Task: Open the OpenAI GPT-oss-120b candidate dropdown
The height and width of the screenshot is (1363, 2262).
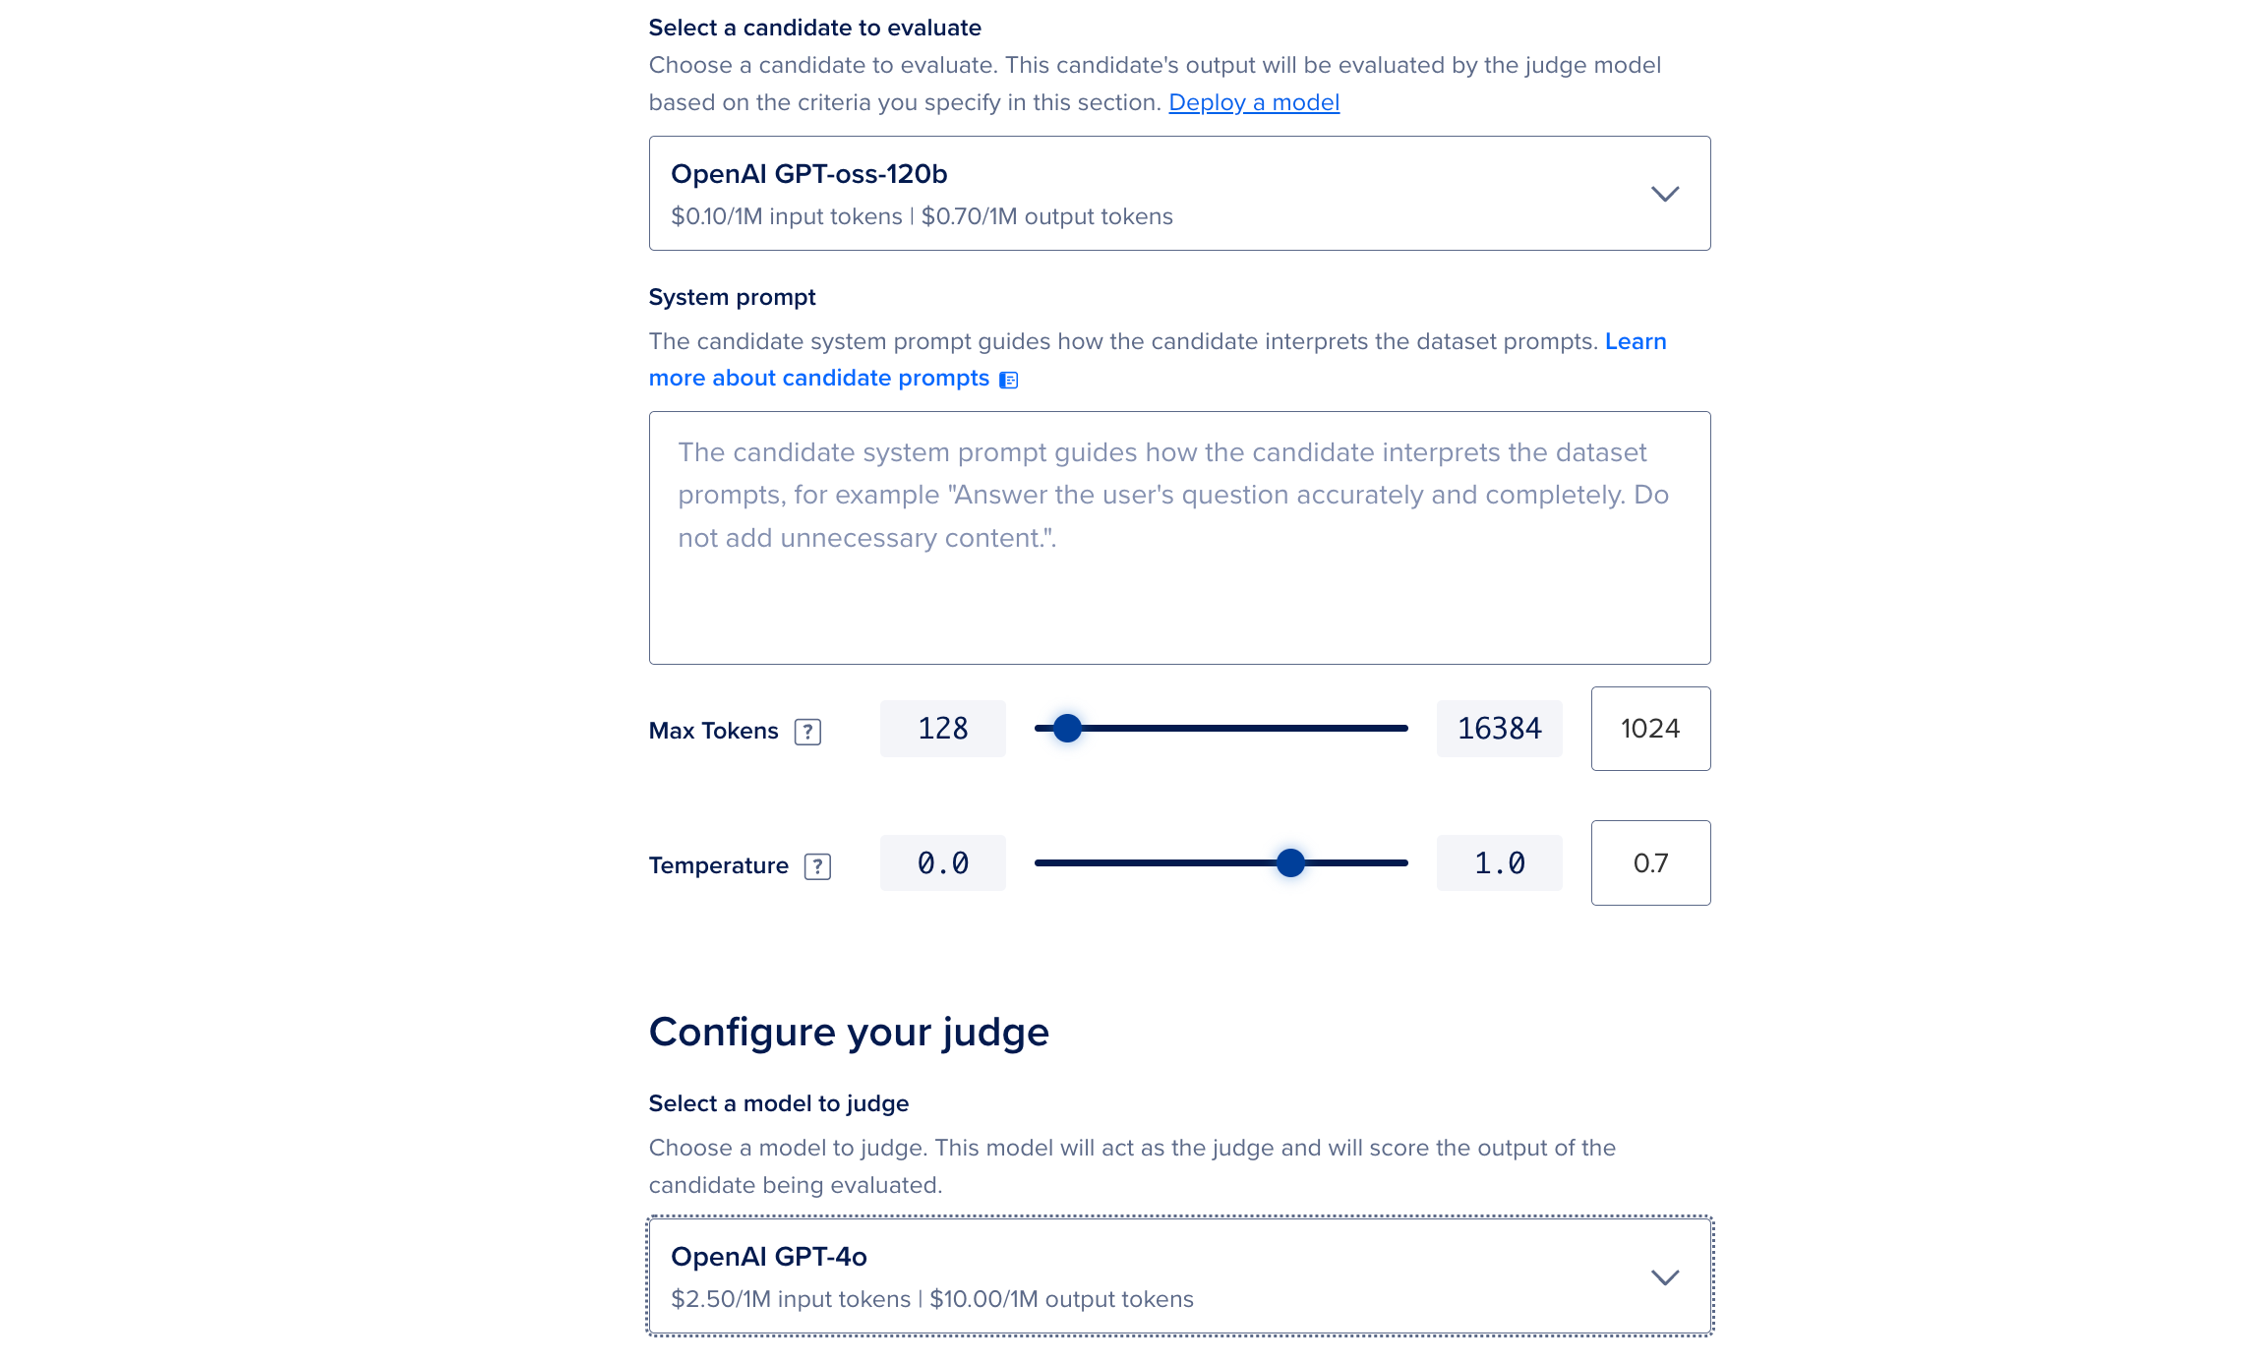Action: tap(1180, 193)
